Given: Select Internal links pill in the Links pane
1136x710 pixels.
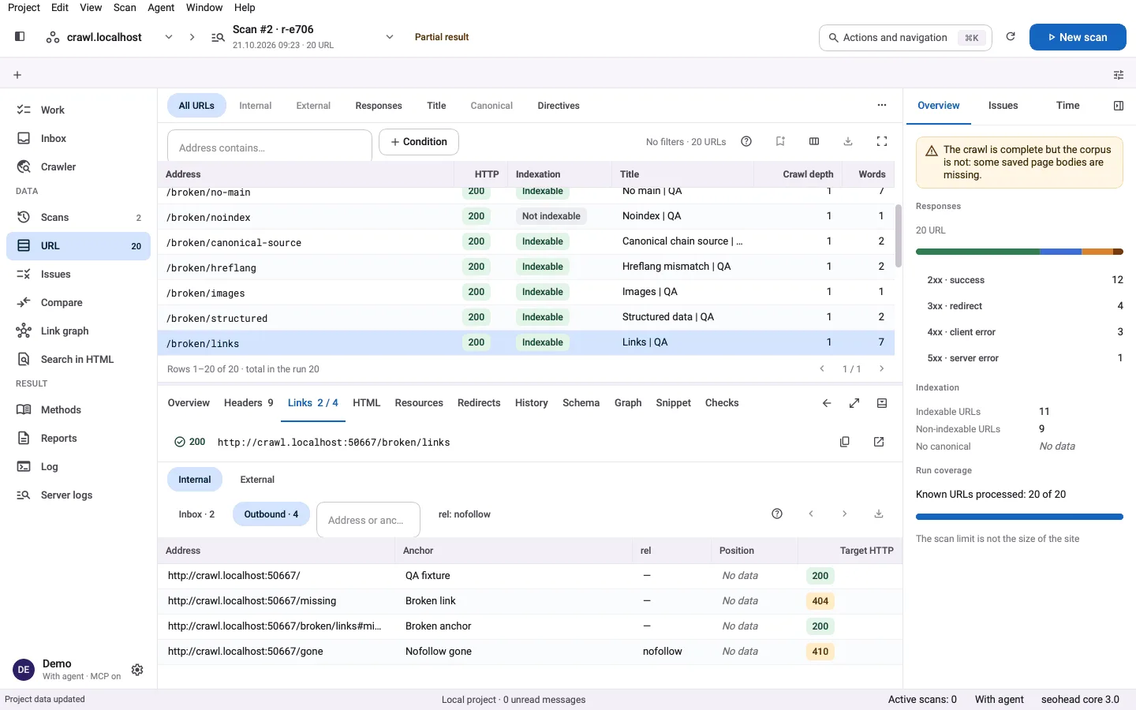Looking at the screenshot, I should (195, 480).
